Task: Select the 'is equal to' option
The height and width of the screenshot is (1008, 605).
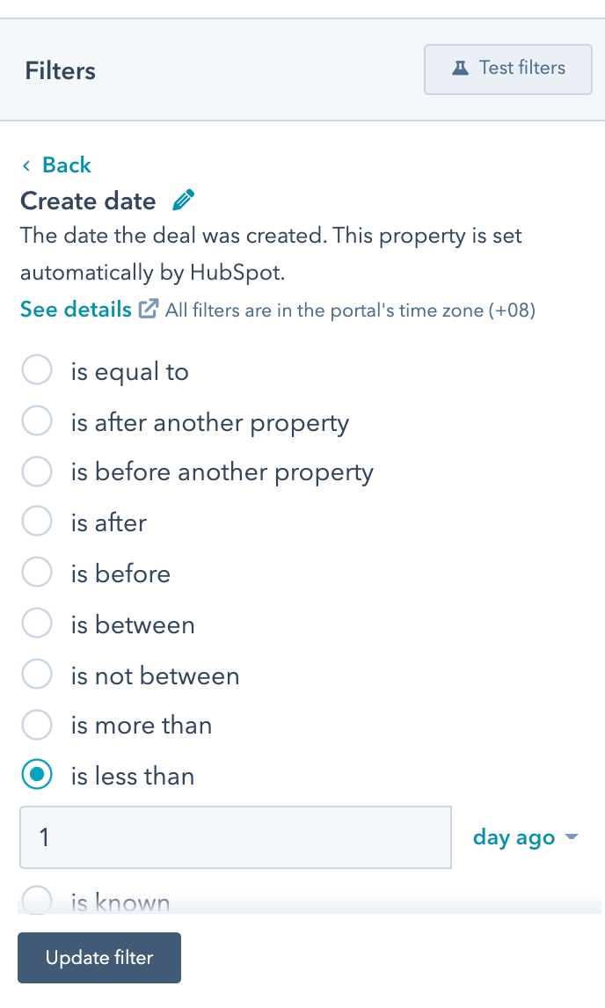Action: [37, 369]
